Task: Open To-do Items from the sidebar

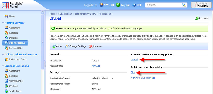Action: [x=15, y=91]
